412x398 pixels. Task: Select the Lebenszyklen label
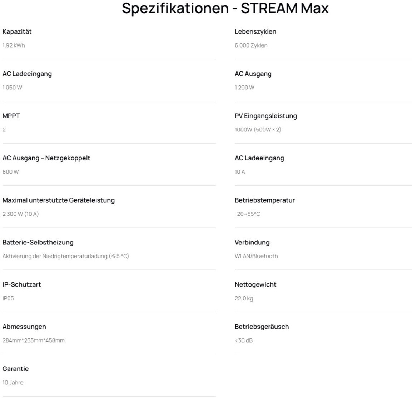(255, 31)
